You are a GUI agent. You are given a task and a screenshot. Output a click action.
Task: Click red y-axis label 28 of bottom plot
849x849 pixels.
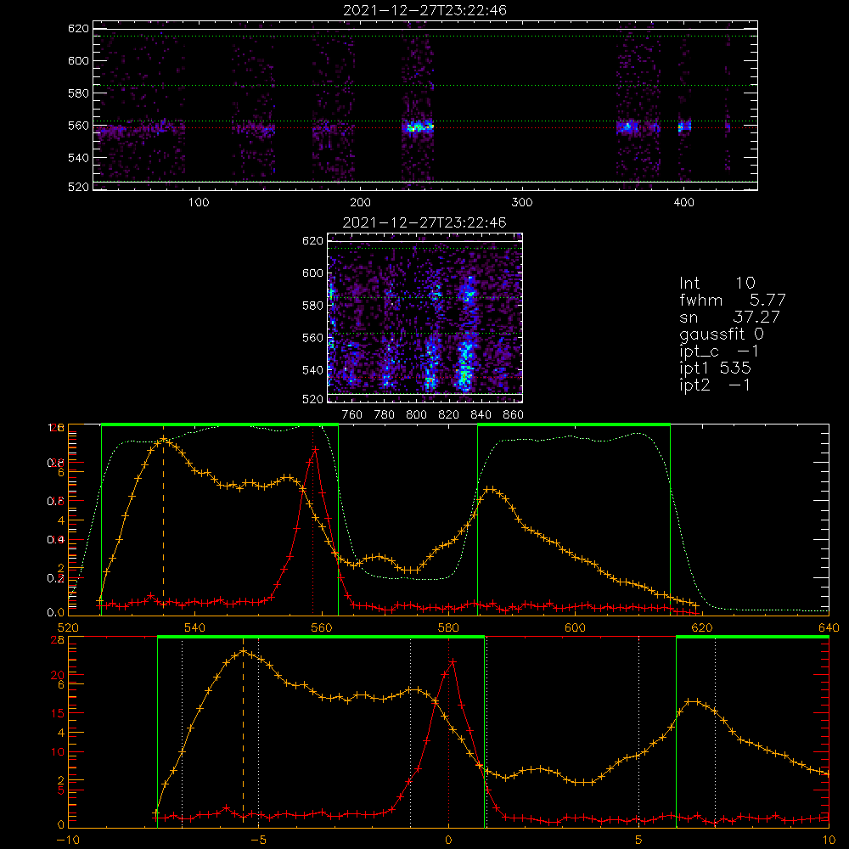click(57, 640)
